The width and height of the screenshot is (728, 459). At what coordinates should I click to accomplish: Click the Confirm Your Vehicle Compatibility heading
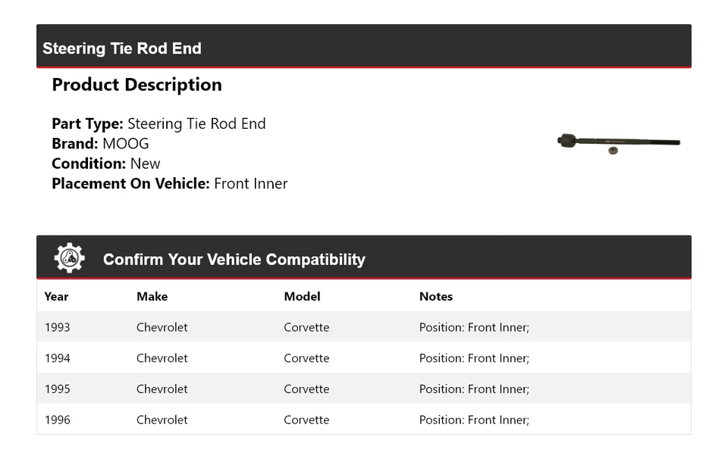click(x=234, y=260)
